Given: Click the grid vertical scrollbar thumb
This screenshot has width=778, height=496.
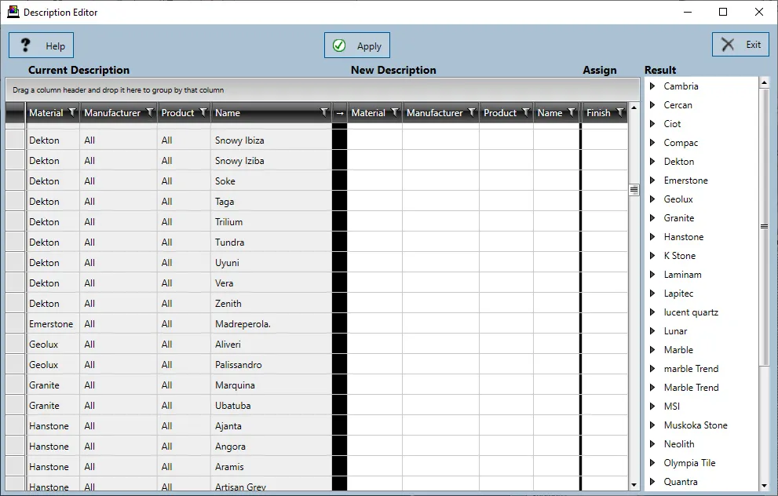Looking at the screenshot, I should (634, 189).
